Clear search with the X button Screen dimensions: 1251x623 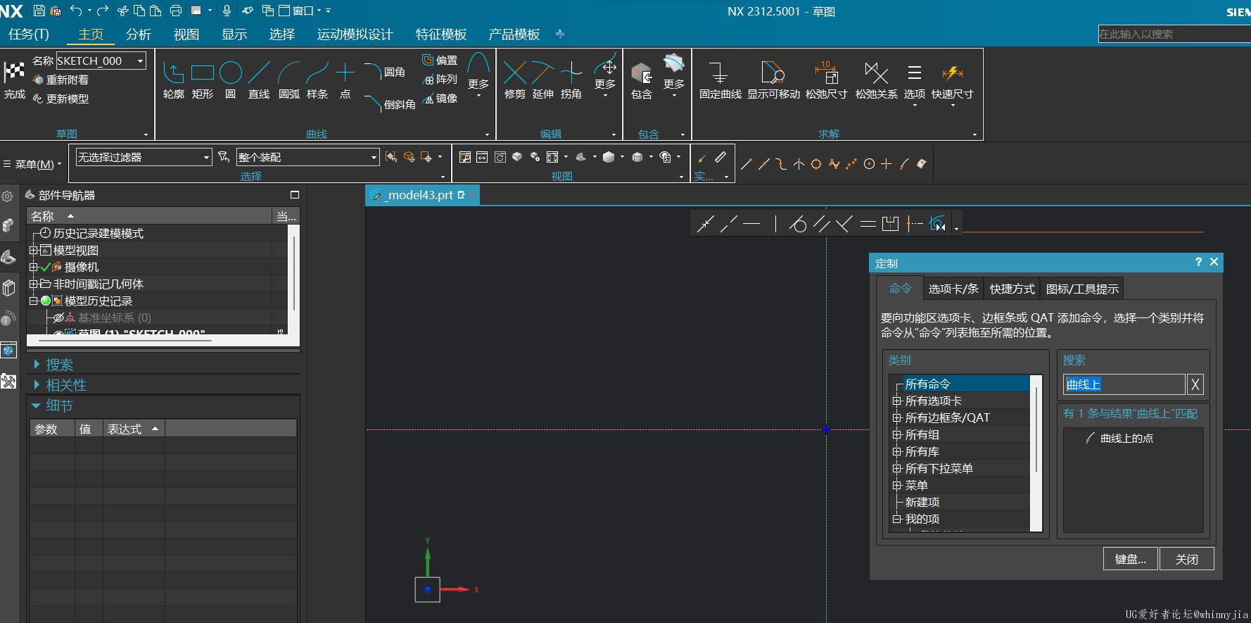coord(1195,384)
